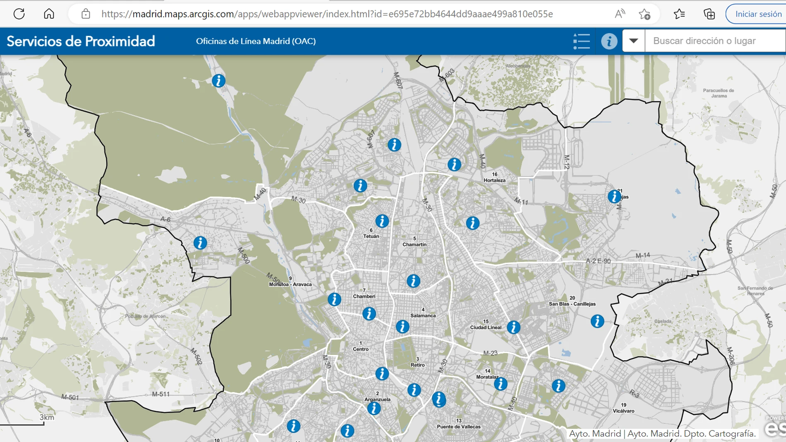Viewport: 786px width, 442px height.
Task: Select the office marker above Arganzuela label
Action: (x=382, y=374)
